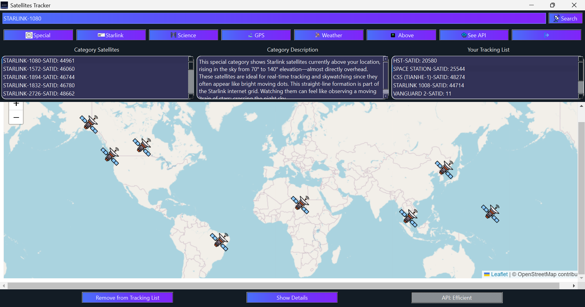Open the Starlink satellite category
Viewport: 585px width, 307px height.
111,35
